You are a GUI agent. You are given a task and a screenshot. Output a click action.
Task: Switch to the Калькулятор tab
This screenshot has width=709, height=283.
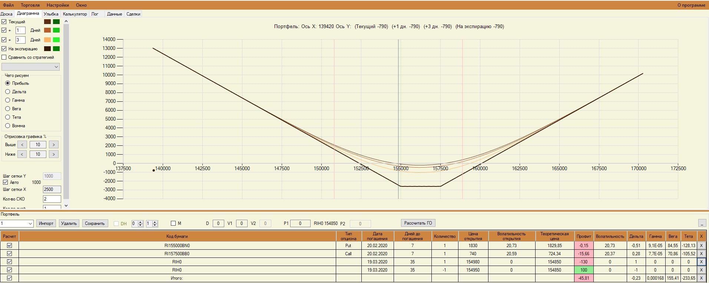click(x=75, y=14)
